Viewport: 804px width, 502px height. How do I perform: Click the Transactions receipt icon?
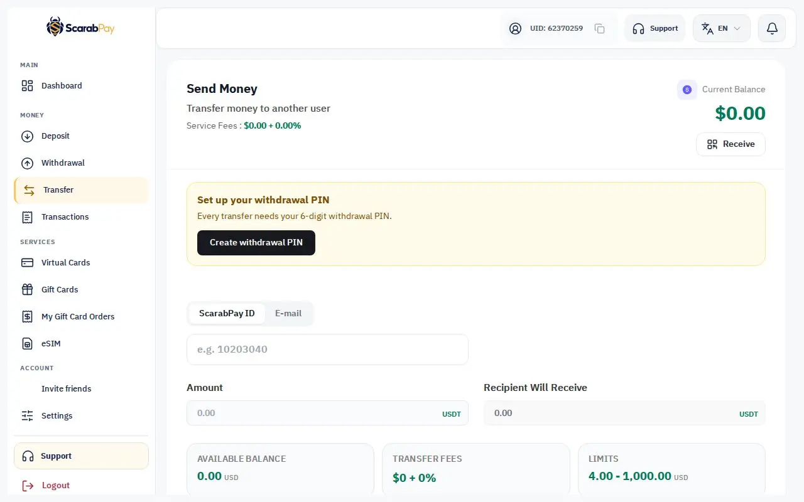point(27,217)
